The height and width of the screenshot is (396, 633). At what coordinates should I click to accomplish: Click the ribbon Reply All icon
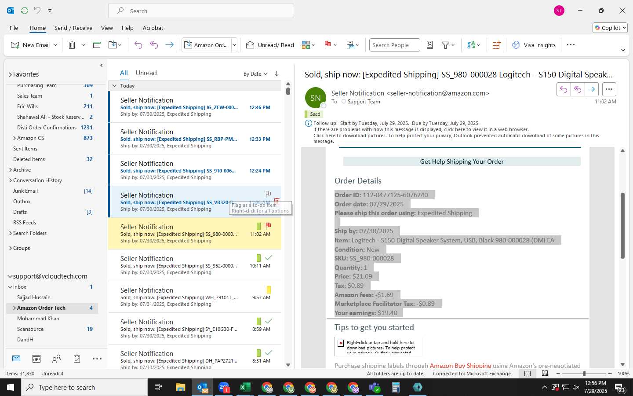coord(154,45)
